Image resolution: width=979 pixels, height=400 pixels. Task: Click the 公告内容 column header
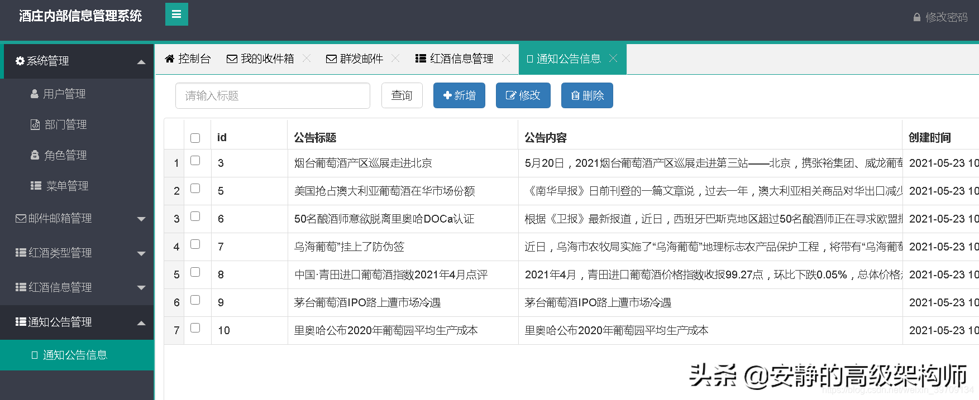click(546, 138)
